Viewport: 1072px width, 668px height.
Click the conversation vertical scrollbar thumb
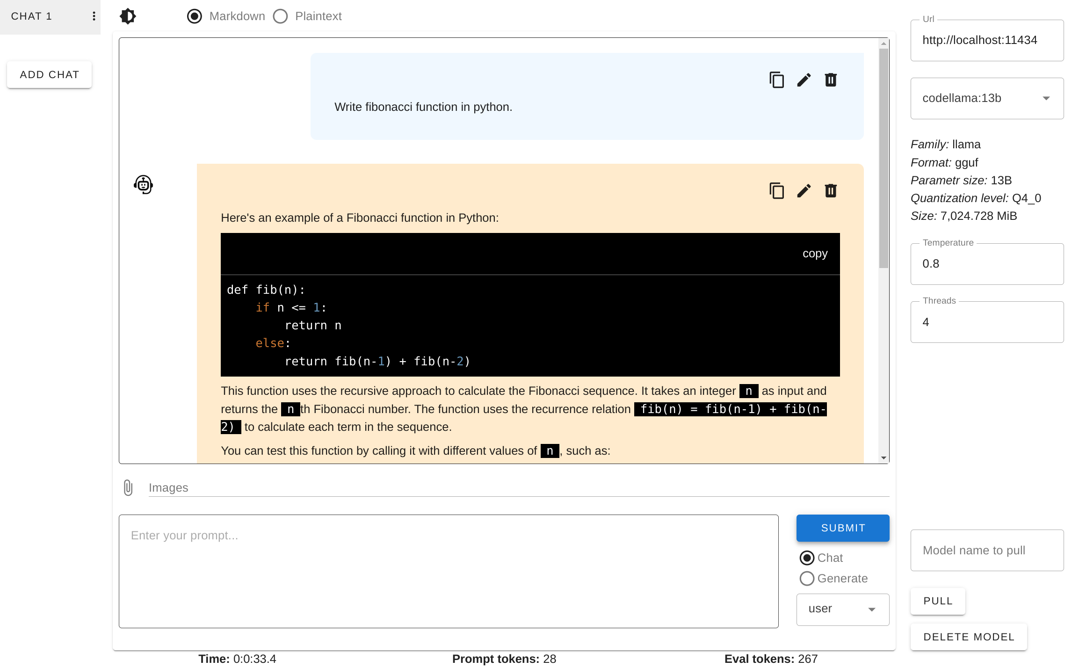[x=883, y=159]
